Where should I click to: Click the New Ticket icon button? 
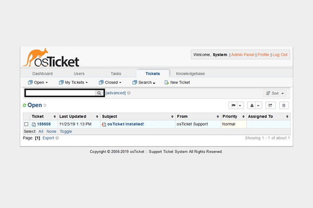click(177, 82)
